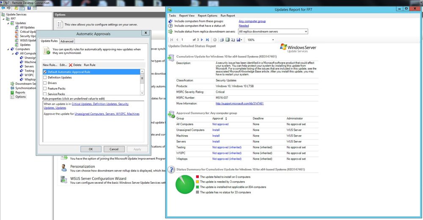Go back with the console back arrow

(x=3, y=8)
